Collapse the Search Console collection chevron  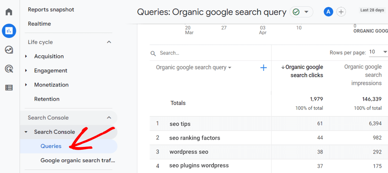(109, 118)
